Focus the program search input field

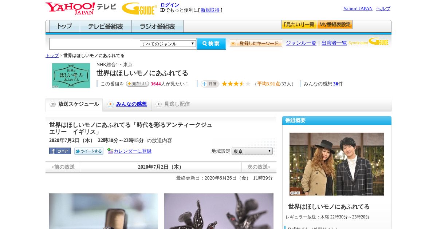point(94,44)
